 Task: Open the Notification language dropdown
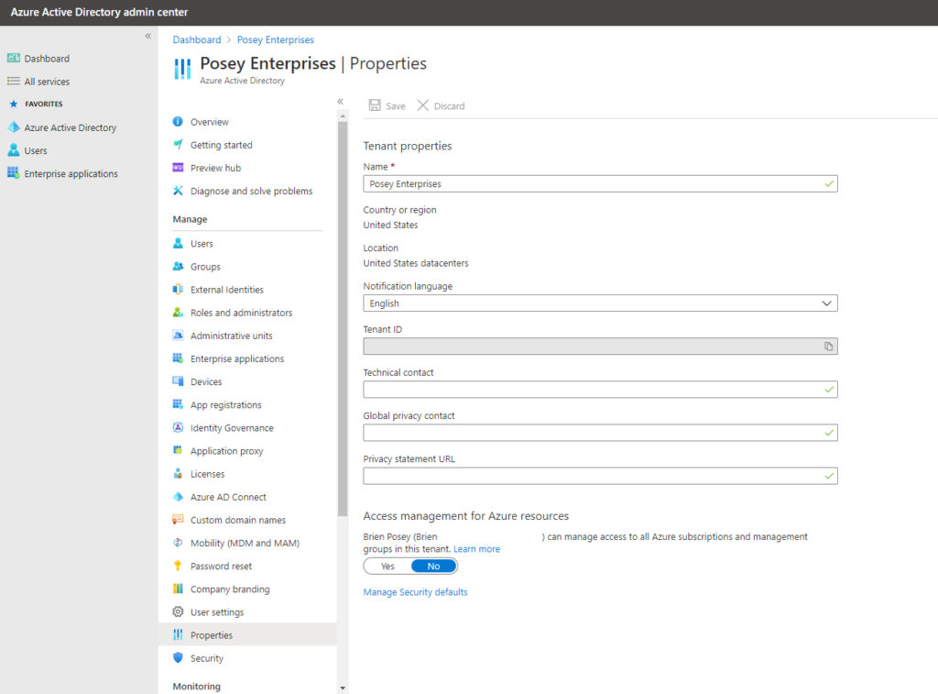tap(600, 303)
